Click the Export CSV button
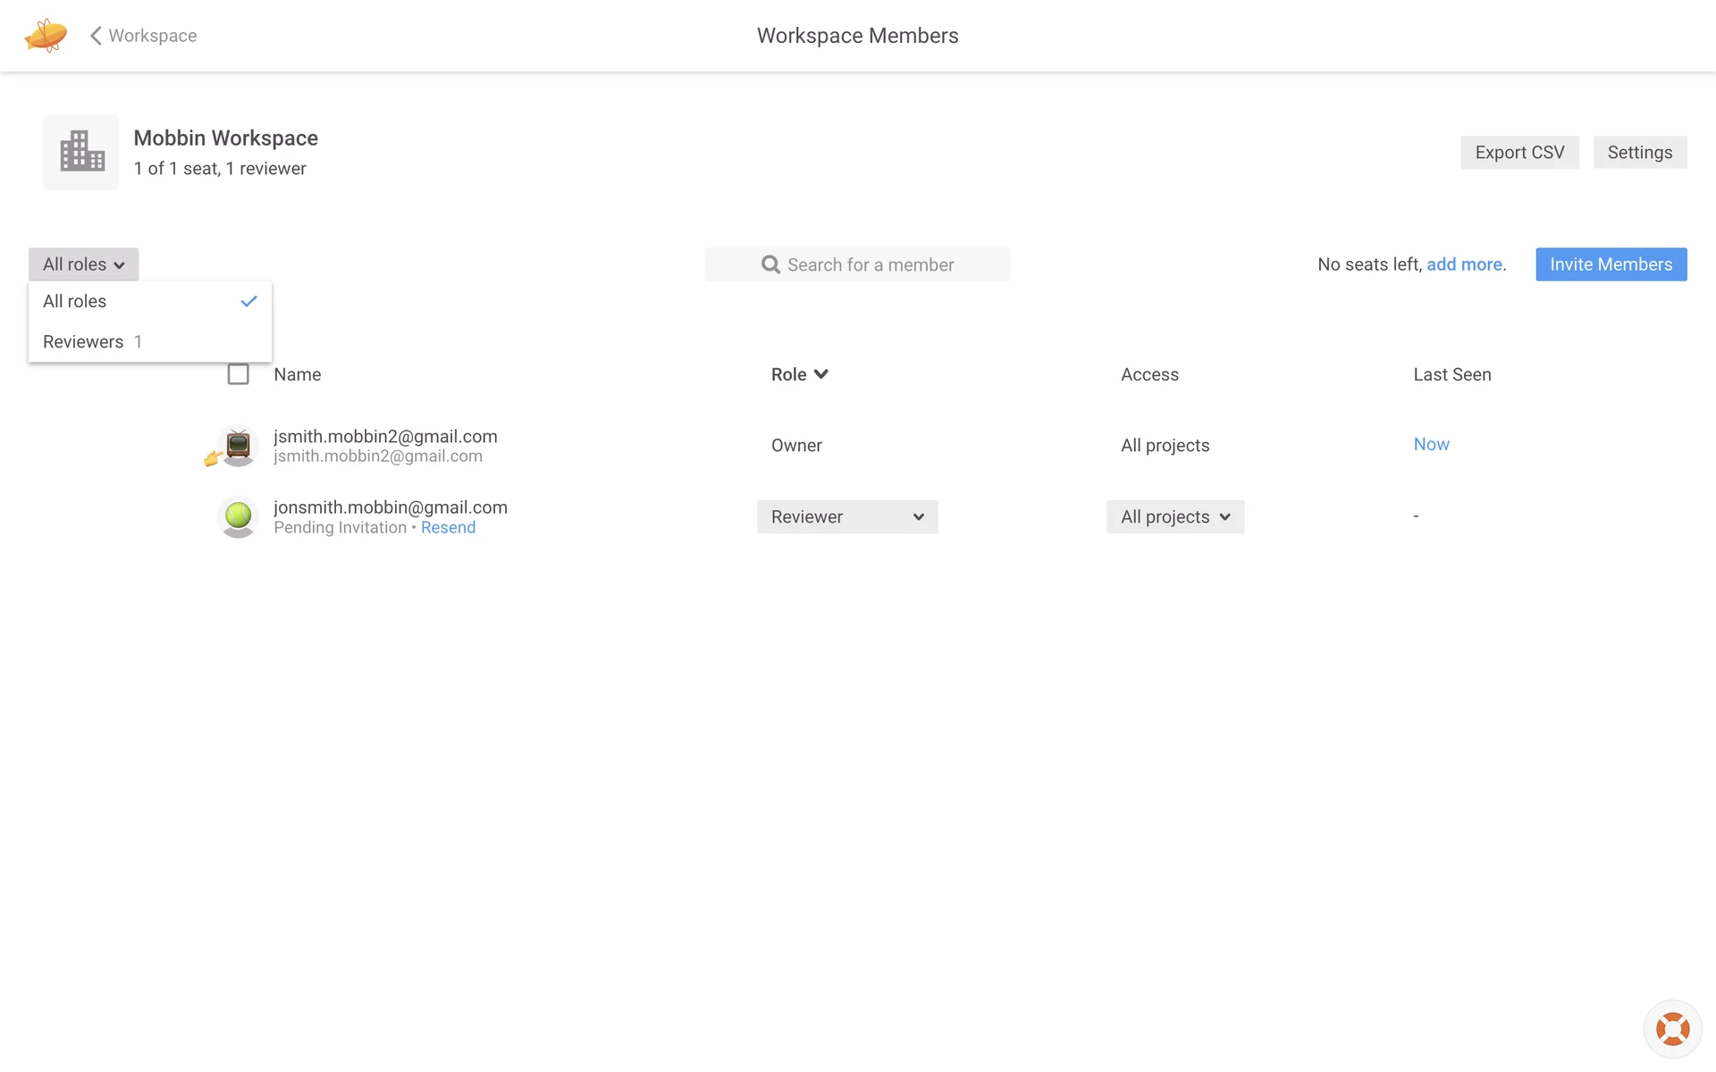The width and height of the screenshot is (1716, 1072). coord(1519,153)
